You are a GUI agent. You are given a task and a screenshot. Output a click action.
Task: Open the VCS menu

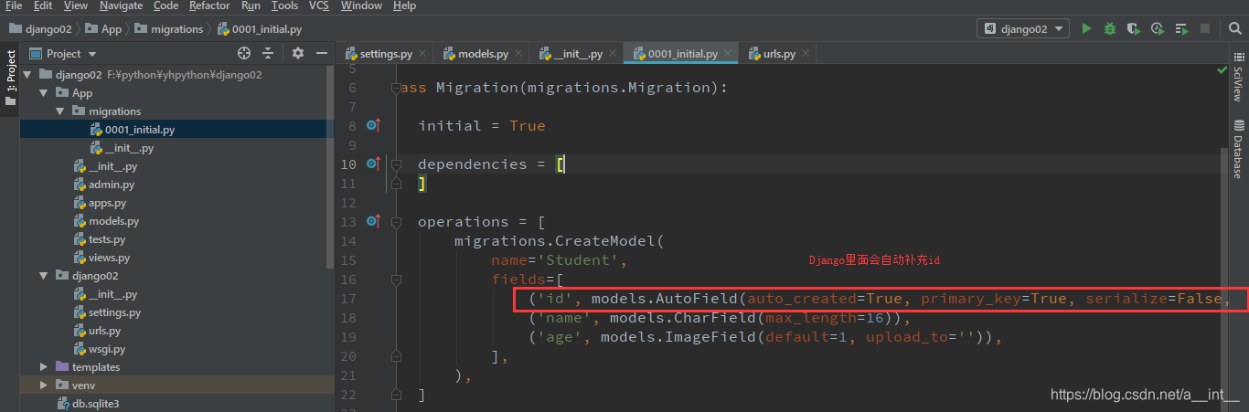[x=319, y=5]
